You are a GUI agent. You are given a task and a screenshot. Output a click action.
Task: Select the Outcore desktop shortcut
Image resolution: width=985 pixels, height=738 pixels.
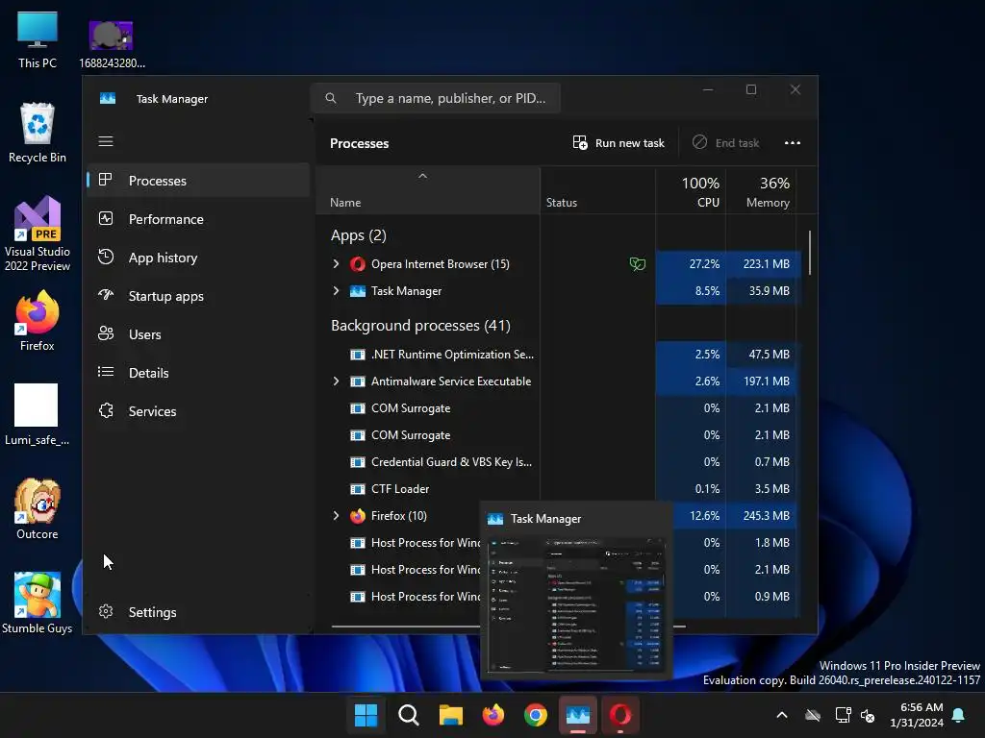pos(38,509)
